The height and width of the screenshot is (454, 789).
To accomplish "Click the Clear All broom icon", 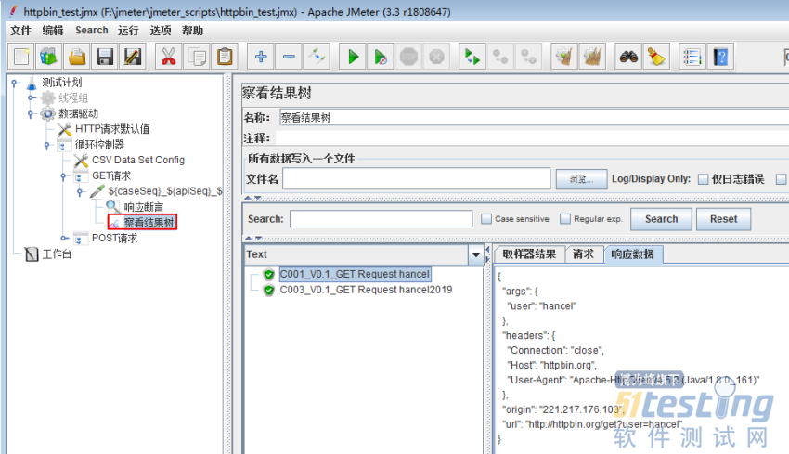I will pyautogui.click(x=657, y=57).
